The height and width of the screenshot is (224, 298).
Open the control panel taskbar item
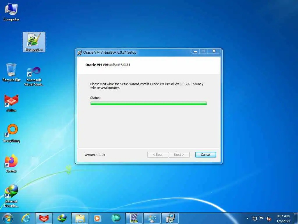coord(152,218)
